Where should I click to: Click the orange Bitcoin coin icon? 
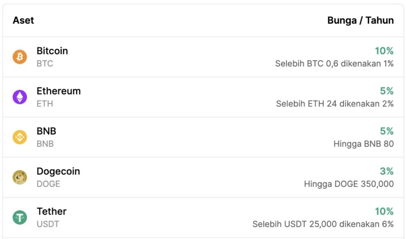[x=20, y=57]
